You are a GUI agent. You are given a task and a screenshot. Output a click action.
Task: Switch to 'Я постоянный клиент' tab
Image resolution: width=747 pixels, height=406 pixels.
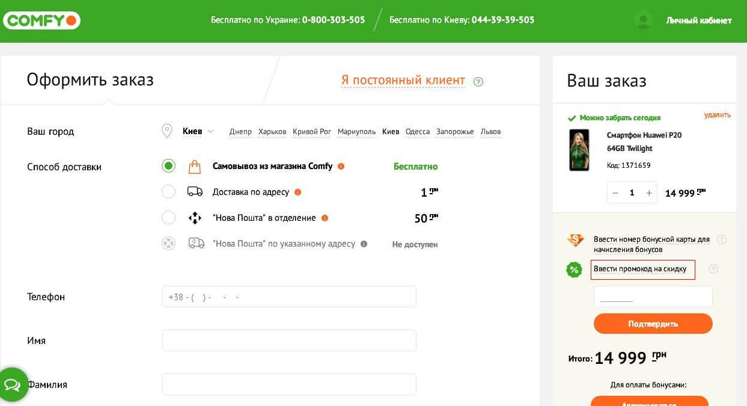(403, 81)
